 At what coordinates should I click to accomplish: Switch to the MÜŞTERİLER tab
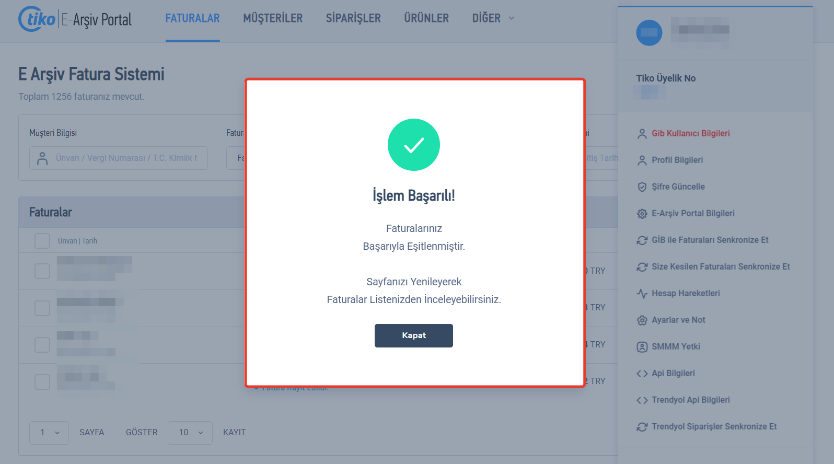pos(273,18)
